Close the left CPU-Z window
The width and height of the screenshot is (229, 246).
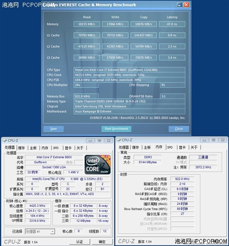pos(109,141)
